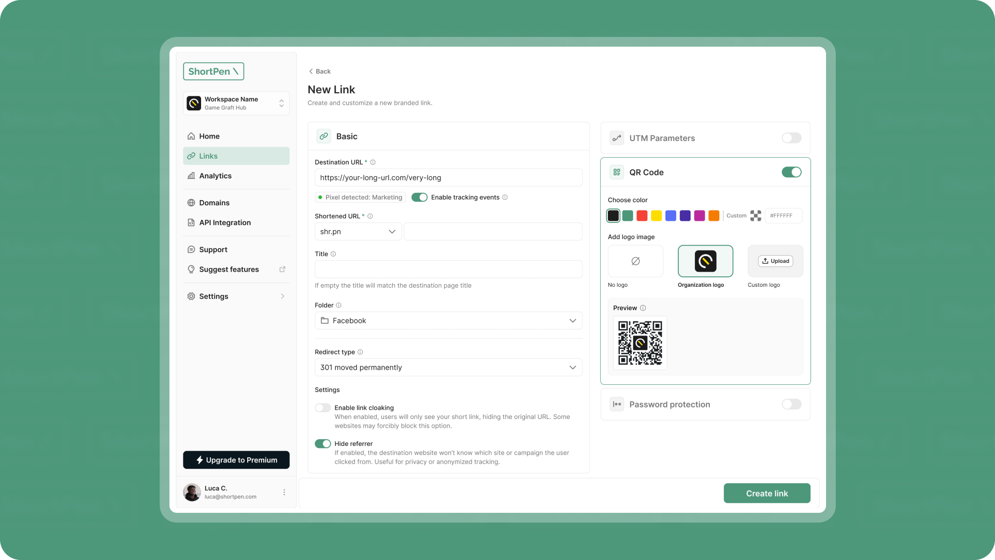The image size is (995, 560).
Task: Enable link cloaking toggle
Action: [323, 408]
